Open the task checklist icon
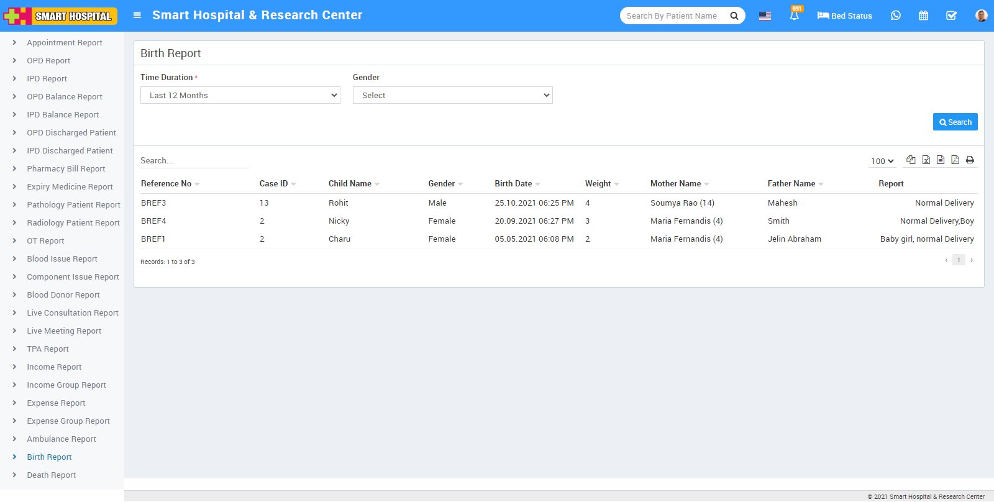 coord(951,16)
